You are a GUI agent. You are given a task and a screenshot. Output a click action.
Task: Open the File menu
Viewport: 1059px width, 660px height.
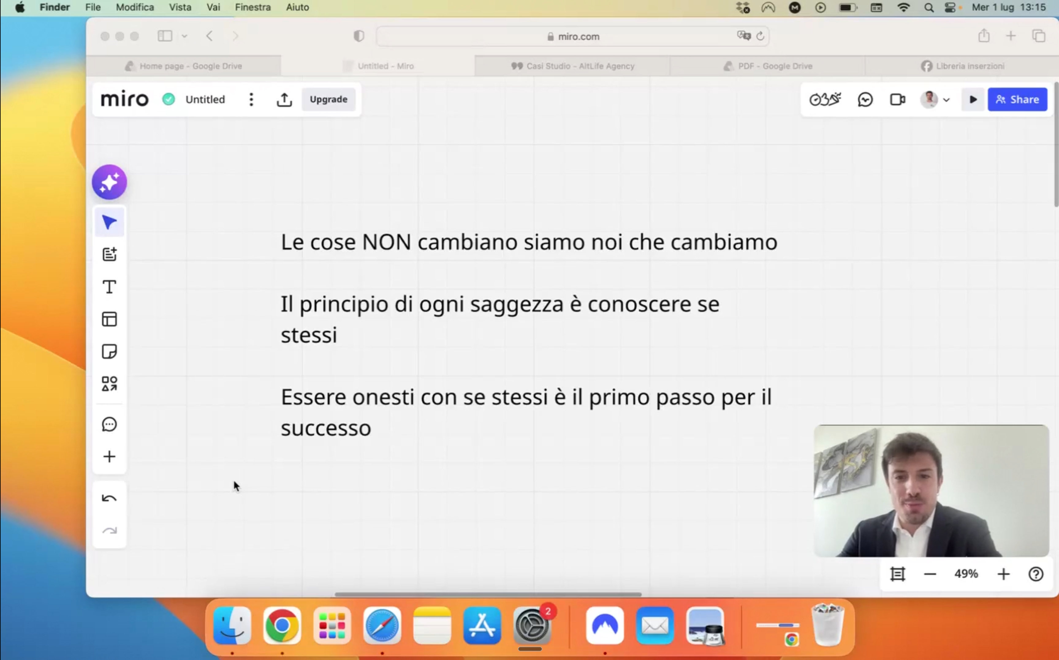point(93,7)
